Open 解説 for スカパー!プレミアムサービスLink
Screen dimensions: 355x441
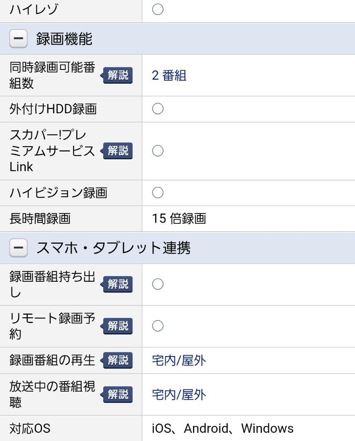116,151
